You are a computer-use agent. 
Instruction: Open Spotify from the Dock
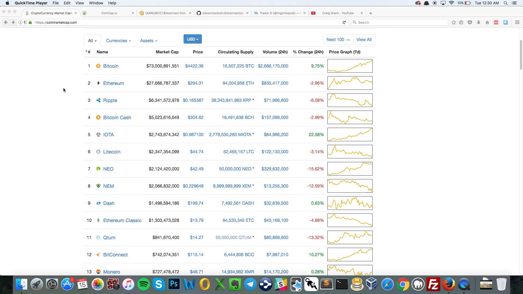click(143, 284)
